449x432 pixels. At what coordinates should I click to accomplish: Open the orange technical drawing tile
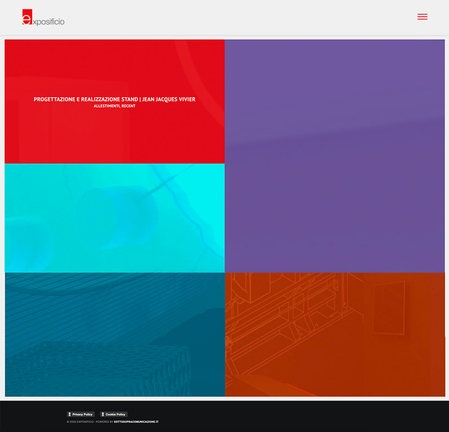pos(335,335)
